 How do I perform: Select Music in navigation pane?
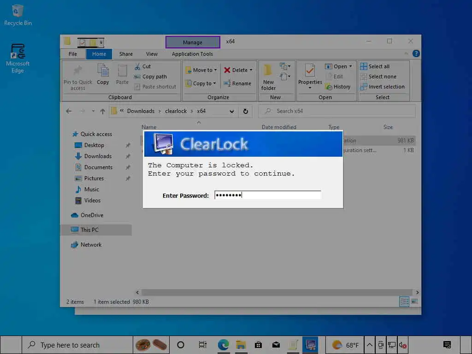coord(87,189)
